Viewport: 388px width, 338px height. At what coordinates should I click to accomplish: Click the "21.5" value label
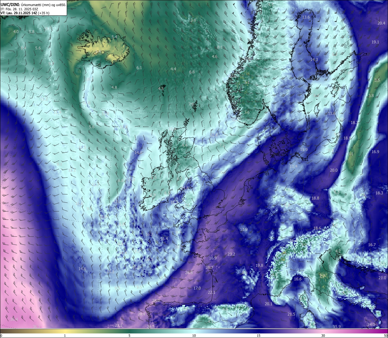(x=291, y=314)
